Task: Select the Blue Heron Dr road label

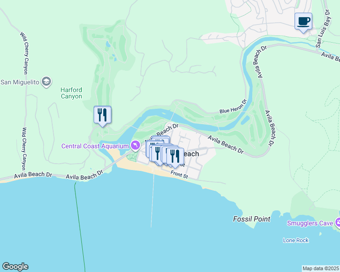Action: (233, 107)
